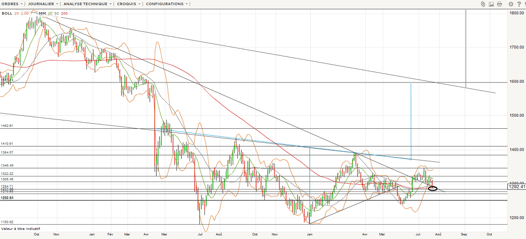Screen dimensions: 526x239
Task: Select the red MM 200 period value
Action: click(x=65, y=13)
